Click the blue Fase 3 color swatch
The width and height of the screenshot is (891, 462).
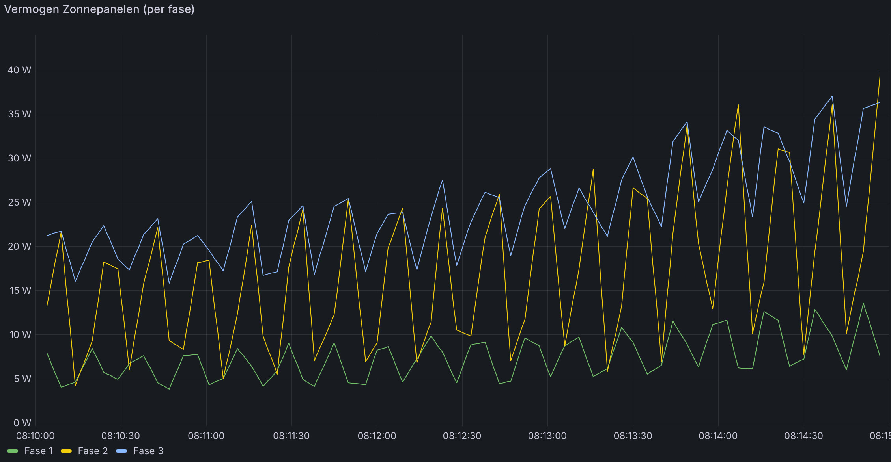[121, 451]
